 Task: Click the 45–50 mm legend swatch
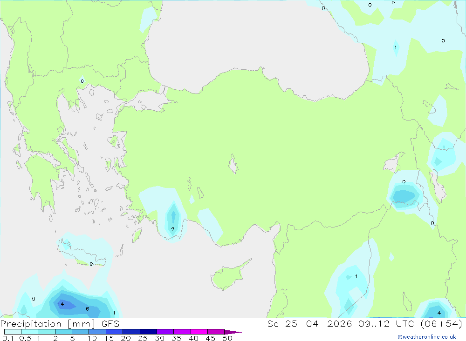(x=216, y=332)
